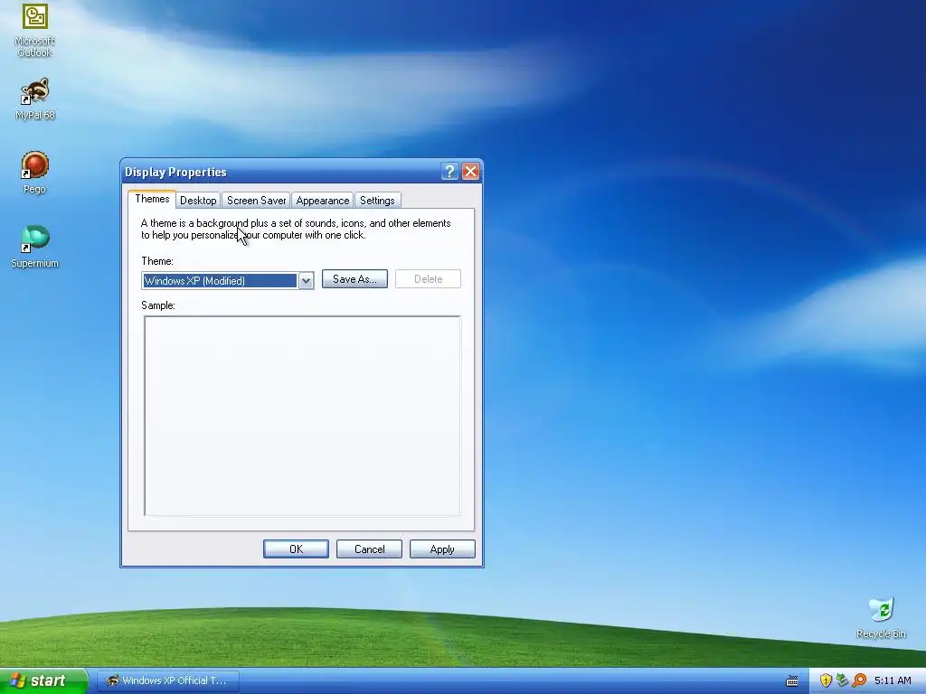Click the help question mark button
This screenshot has width=926, height=694.
449,172
